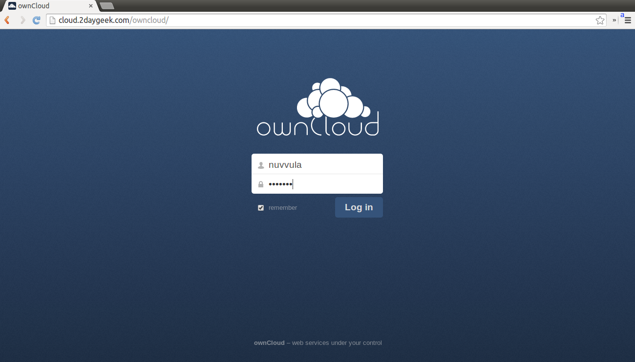Click the lock icon in password field
The image size is (635, 362).
261,184
